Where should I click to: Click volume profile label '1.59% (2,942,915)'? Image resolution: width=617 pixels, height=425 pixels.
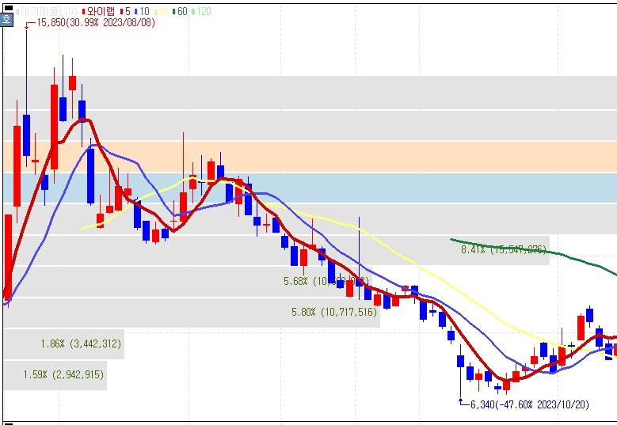tap(63, 374)
